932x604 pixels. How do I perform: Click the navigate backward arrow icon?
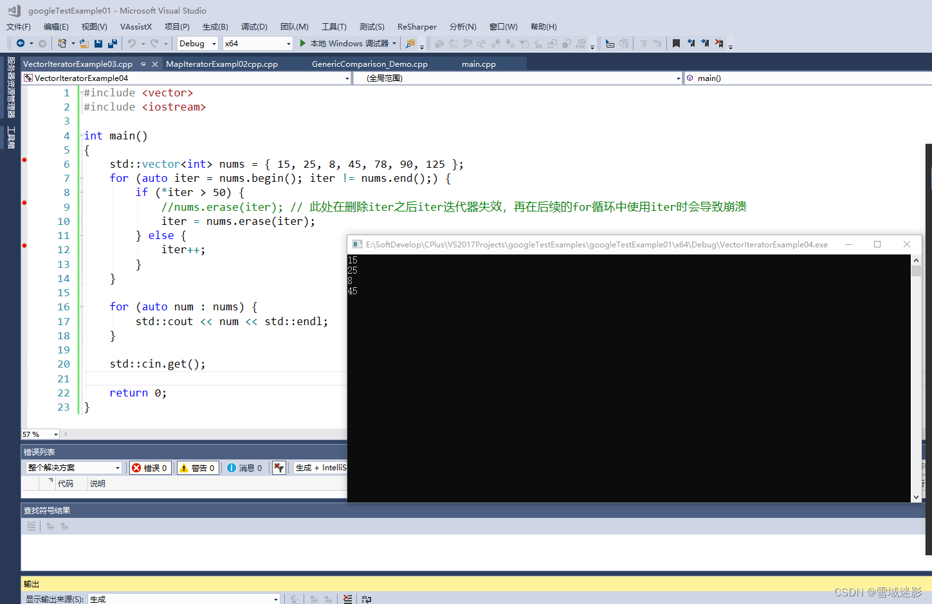point(21,43)
